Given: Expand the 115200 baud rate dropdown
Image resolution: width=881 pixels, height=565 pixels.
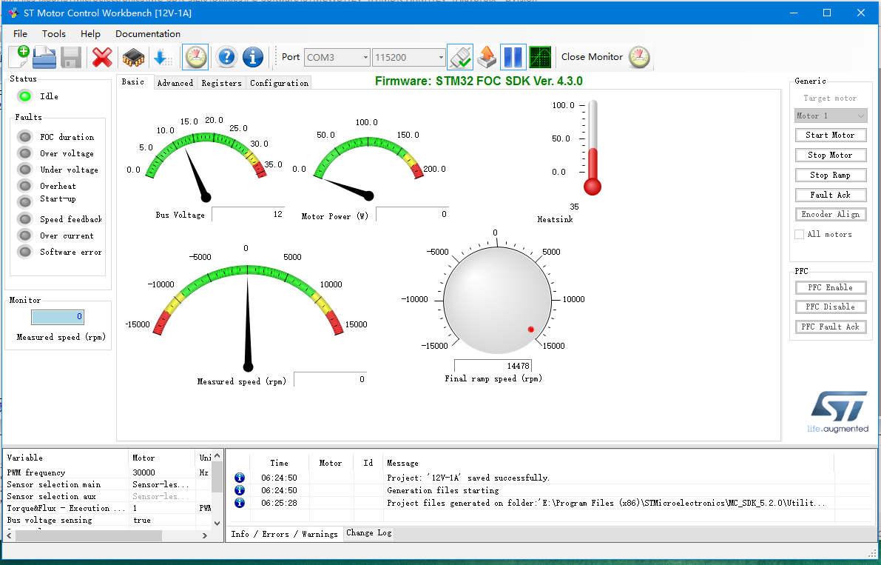Looking at the screenshot, I should pos(409,57).
